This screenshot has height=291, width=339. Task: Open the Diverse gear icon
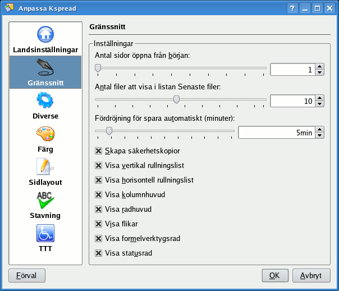[45, 101]
